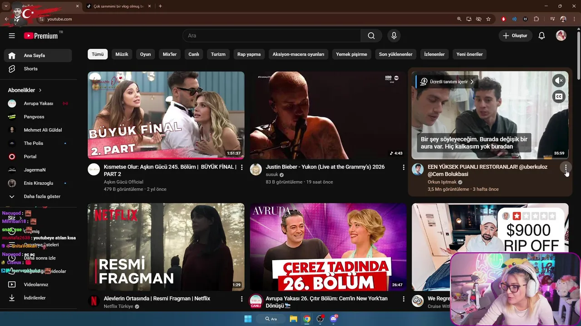Toggle CC subtitles on video preview
The image size is (581, 326).
(x=559, y=96)
